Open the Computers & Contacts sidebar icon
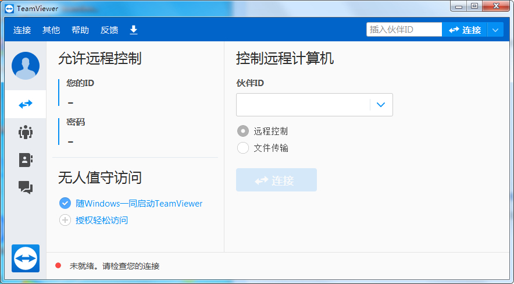 pos(26,160)
